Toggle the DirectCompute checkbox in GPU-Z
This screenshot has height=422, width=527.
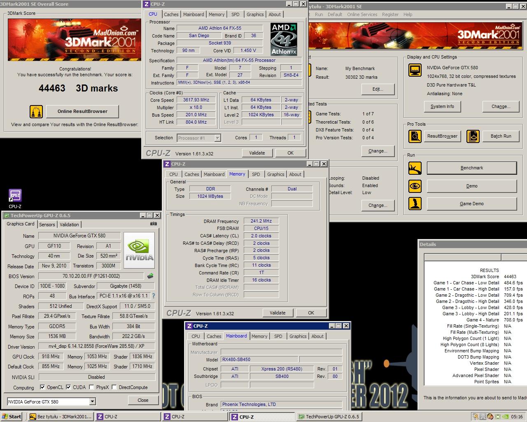(114, 387)
